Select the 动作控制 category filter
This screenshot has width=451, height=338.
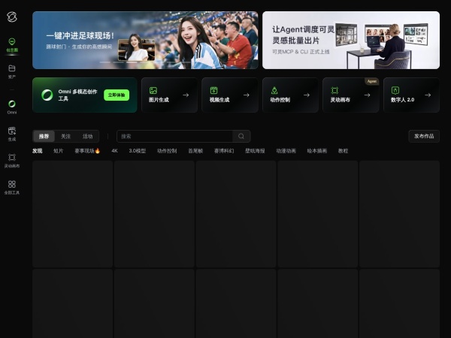coord(167,151)
